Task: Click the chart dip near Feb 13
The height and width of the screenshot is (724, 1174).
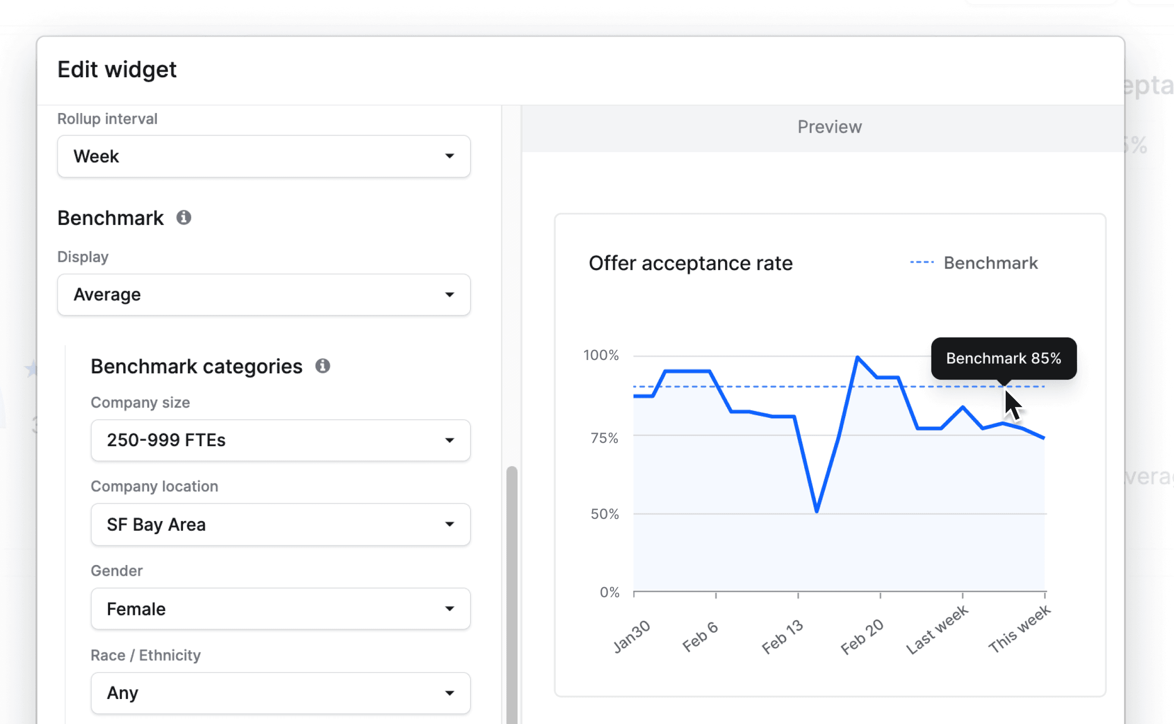Action: pos(816,513)
